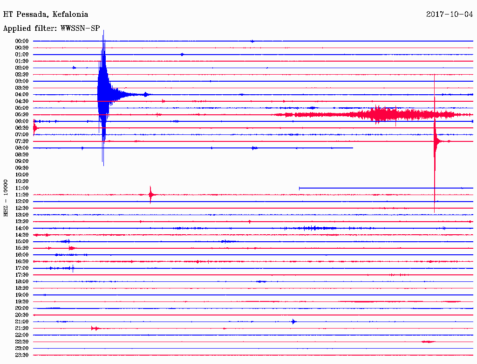
Task: Select the 08:30 time label
Action: point(22,154)
